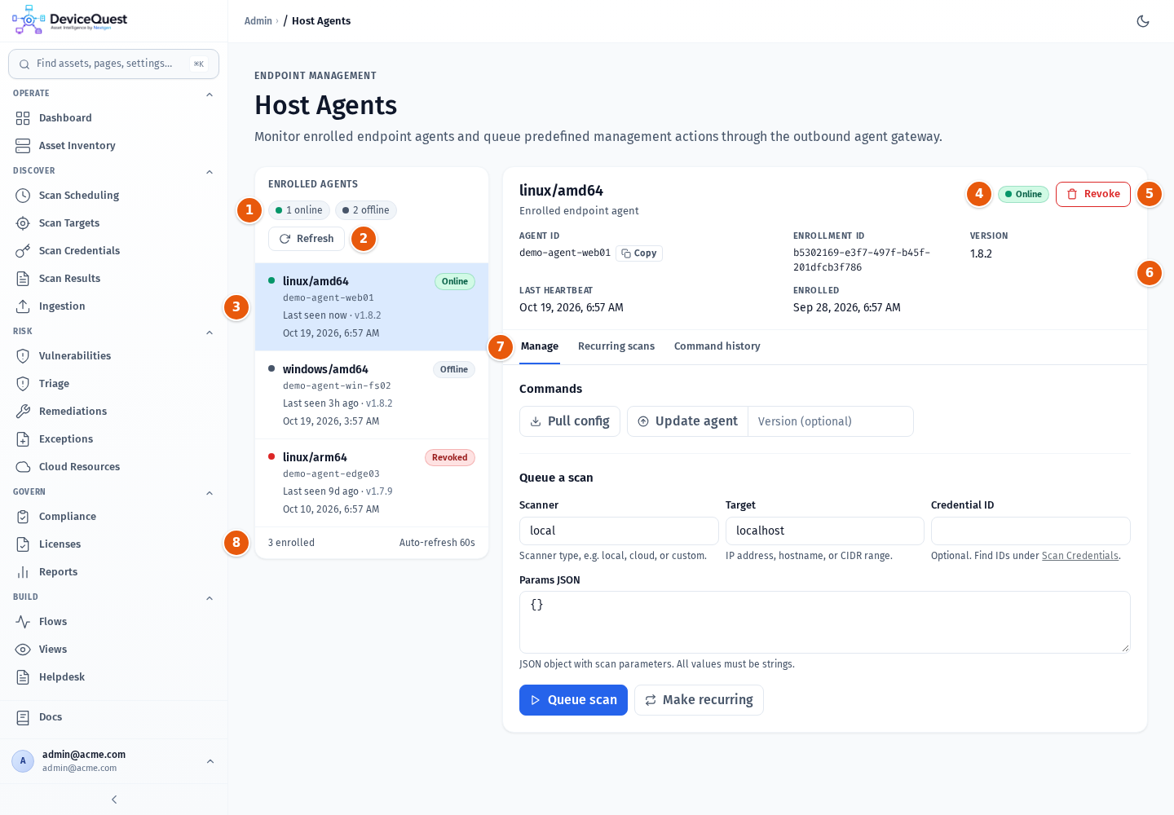Collapse the sidebar with bottom chevron
Viewport: 1174px width, 815px height.
click(114, 800)
